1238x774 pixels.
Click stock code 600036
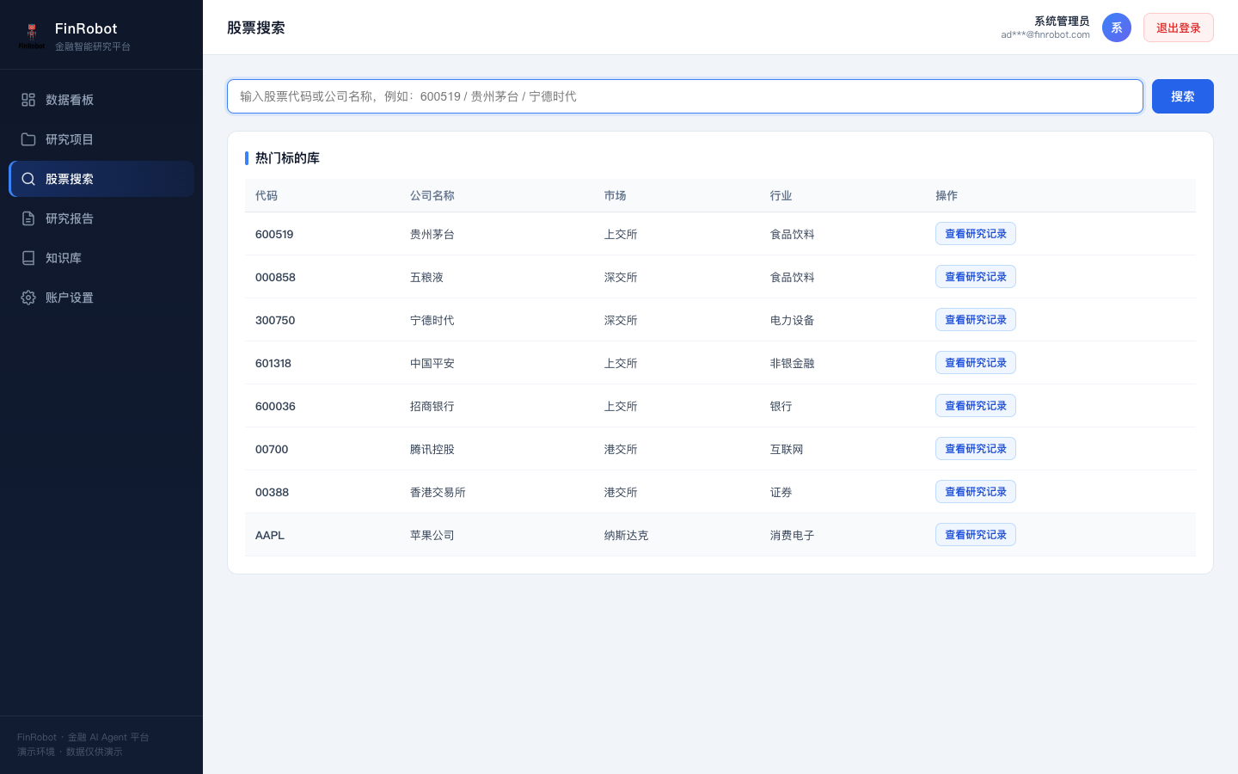(x=275, y=406)
